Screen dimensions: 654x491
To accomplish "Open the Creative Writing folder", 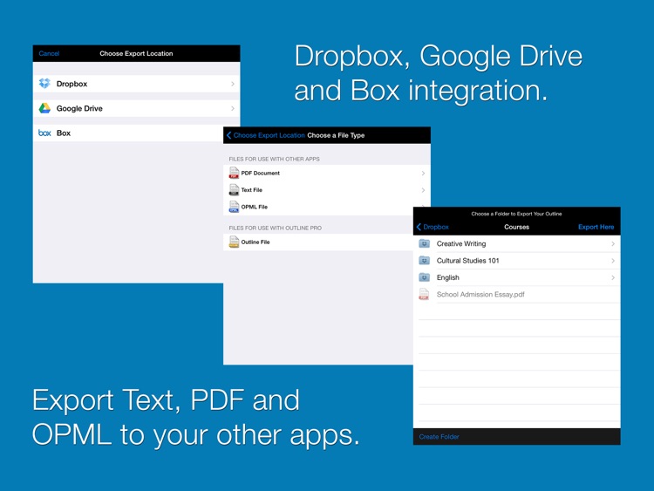I will coord(517,243).
